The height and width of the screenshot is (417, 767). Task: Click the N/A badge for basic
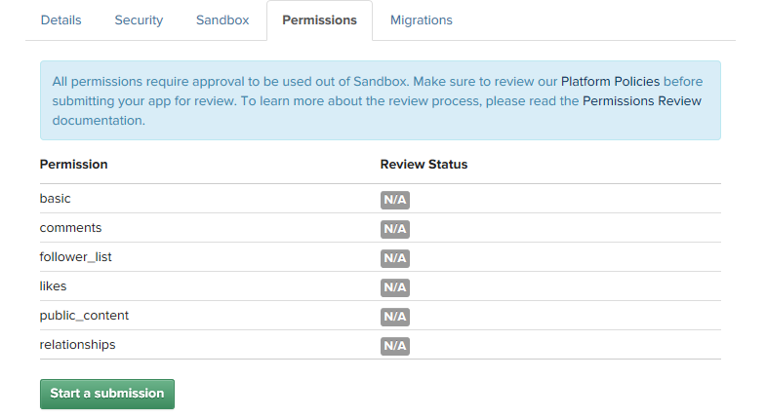point(395,200)
